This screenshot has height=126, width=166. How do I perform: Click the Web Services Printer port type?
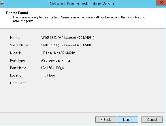point(56,60)
